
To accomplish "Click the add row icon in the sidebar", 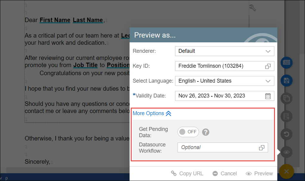I will (x=287, y=116).
